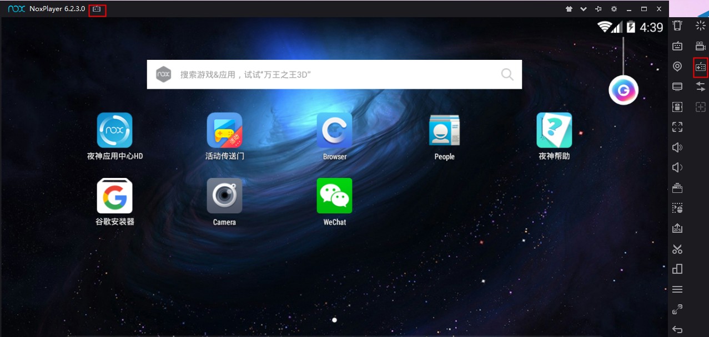Open the 夜神应用中心HD app
Image resolution: width=709 pixels, height=337 pixels.
point(115,130)
